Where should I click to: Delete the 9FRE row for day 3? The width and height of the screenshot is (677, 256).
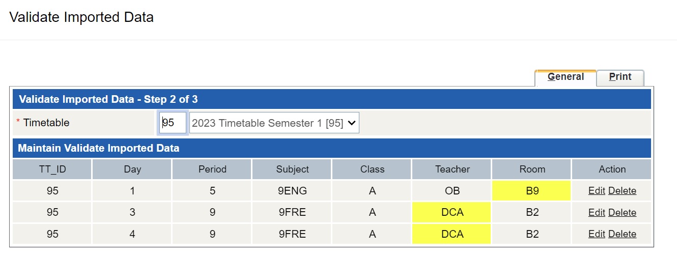[622, 212]
